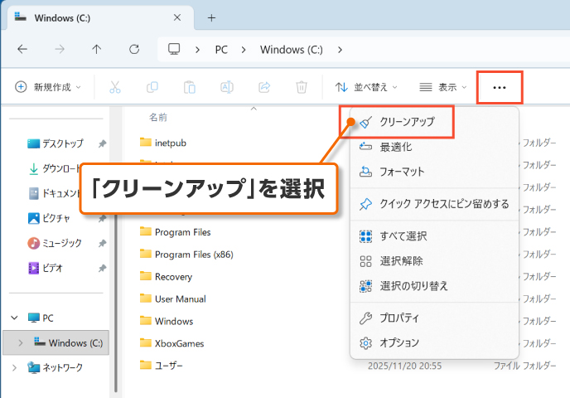This screenshot has width=570, height=398.
Task: Click the refresh button in navigation bar
Action: (134, 50)
